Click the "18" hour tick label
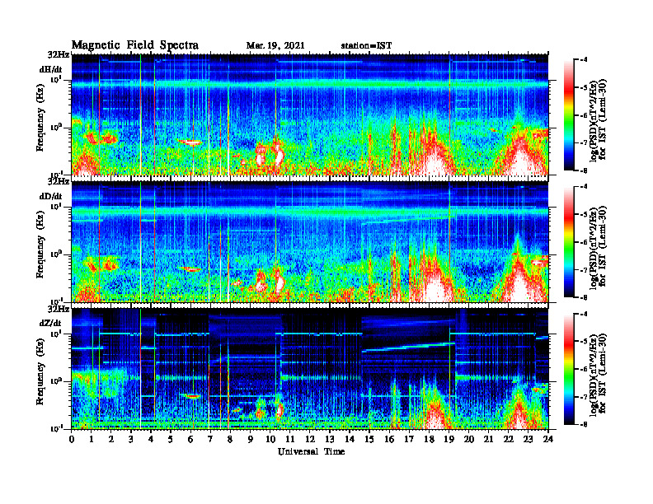This screenshot has height=504, width=653. click(429, 439)
